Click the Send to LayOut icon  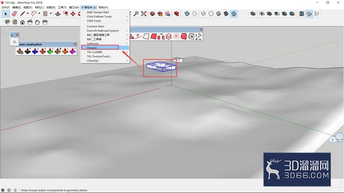click(x=168, y=14)
